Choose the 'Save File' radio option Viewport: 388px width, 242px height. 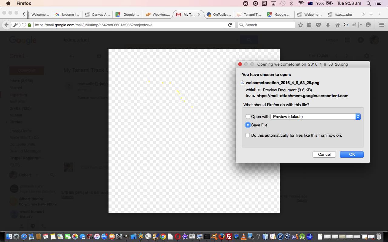(248, 125)
